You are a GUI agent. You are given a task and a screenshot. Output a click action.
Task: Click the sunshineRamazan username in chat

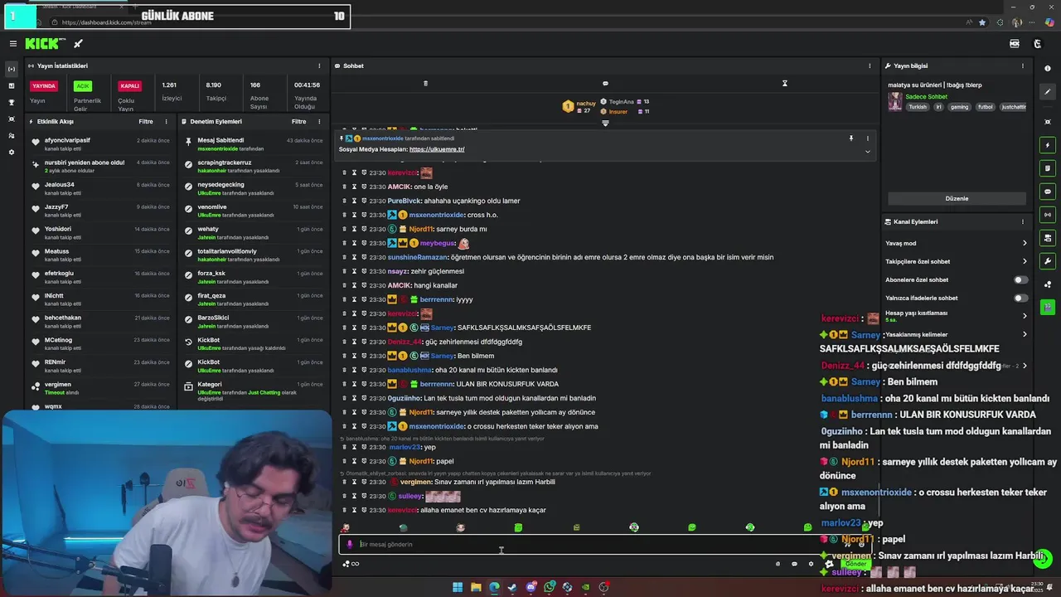[417, 257]
